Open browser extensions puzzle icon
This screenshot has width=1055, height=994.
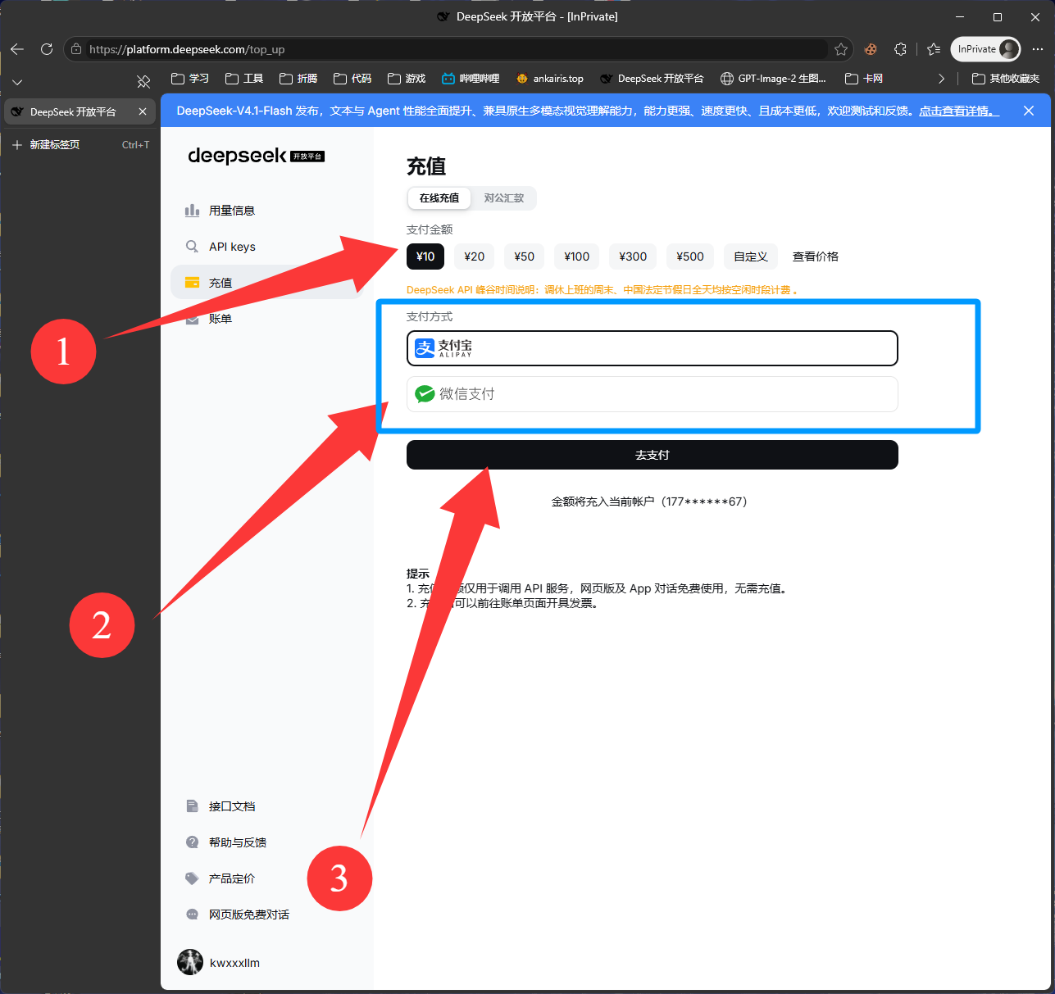(900, 49)
